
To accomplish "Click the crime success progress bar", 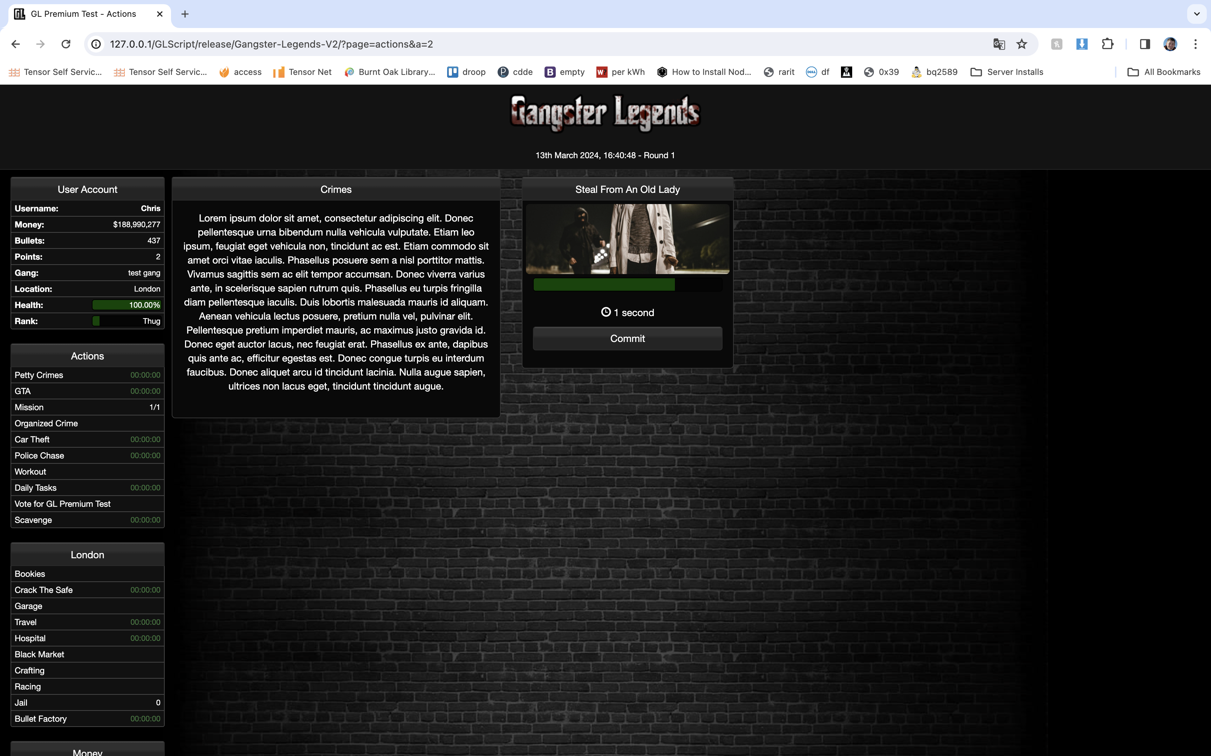I will pos(627,285).
